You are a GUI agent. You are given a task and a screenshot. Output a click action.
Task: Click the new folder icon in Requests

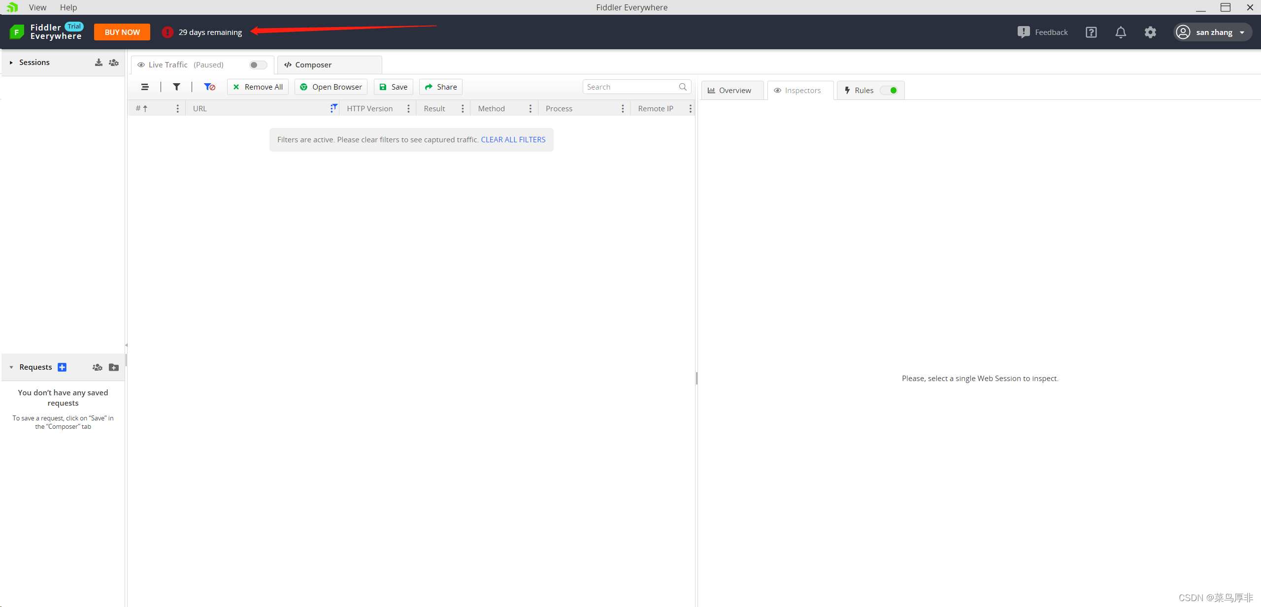[x=114, y=367]
